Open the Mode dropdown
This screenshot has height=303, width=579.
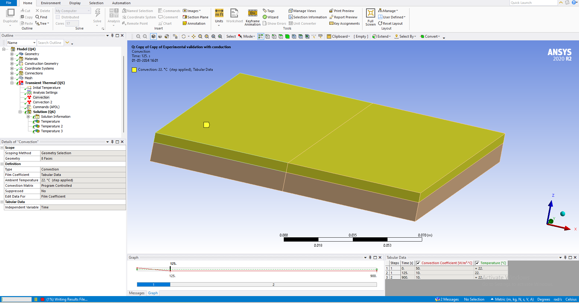tap(247, 36)
